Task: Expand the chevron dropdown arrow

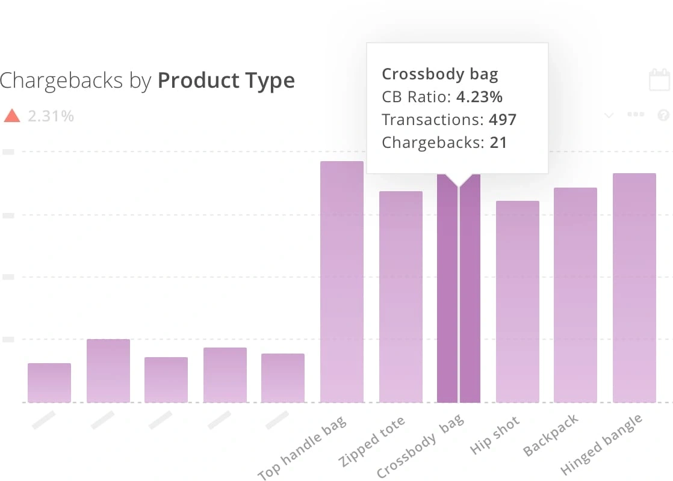Action: tap(609, 115)
